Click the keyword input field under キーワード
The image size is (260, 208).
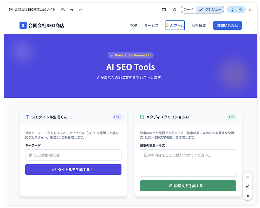click(x=73, y=155)
